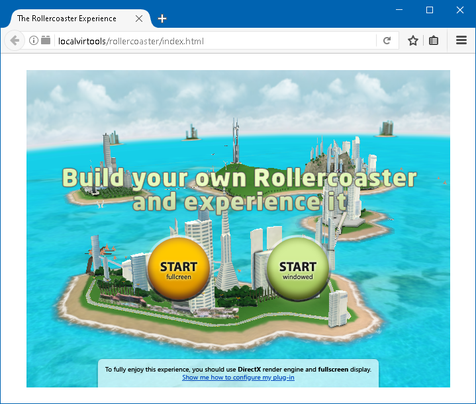Reload the rollercoaster page
476x404 pixels.
pyautogui.click(x=387, y=40)
